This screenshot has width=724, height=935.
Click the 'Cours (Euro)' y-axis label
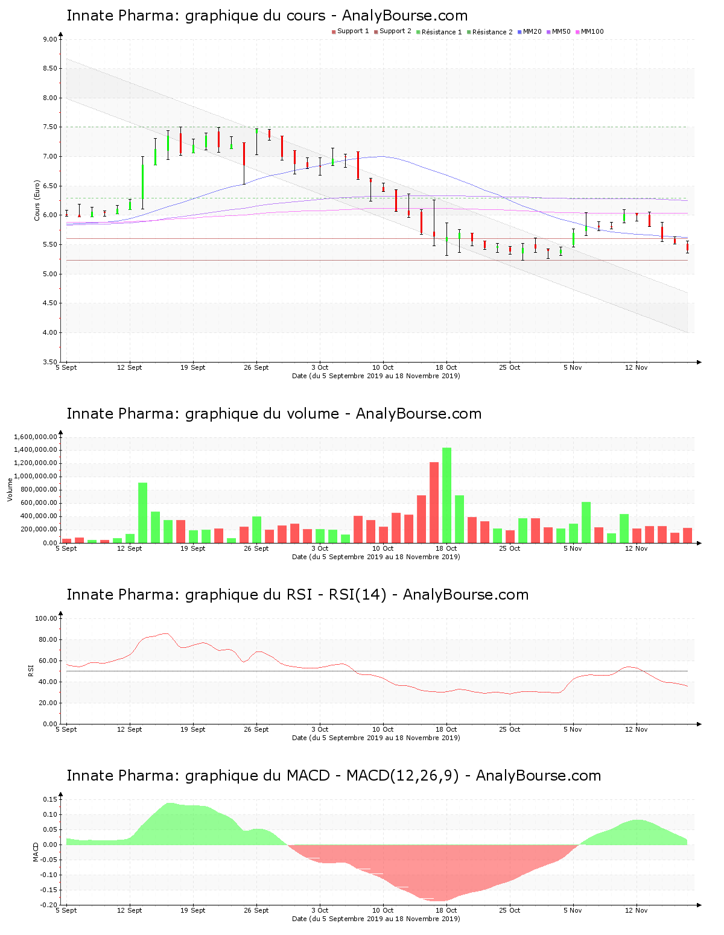(37, 200)
